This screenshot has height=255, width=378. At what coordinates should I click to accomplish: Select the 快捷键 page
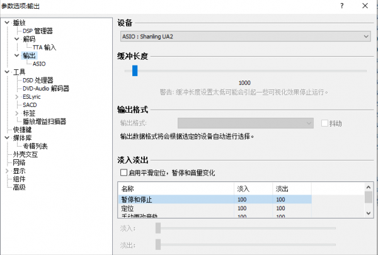22,129
